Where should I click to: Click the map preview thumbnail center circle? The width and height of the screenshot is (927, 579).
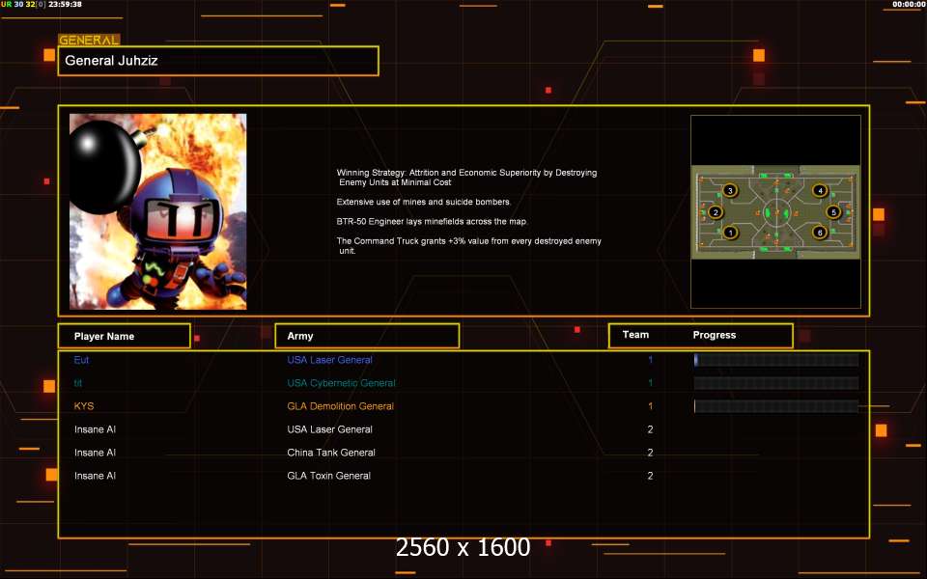(x=775, y=211)
